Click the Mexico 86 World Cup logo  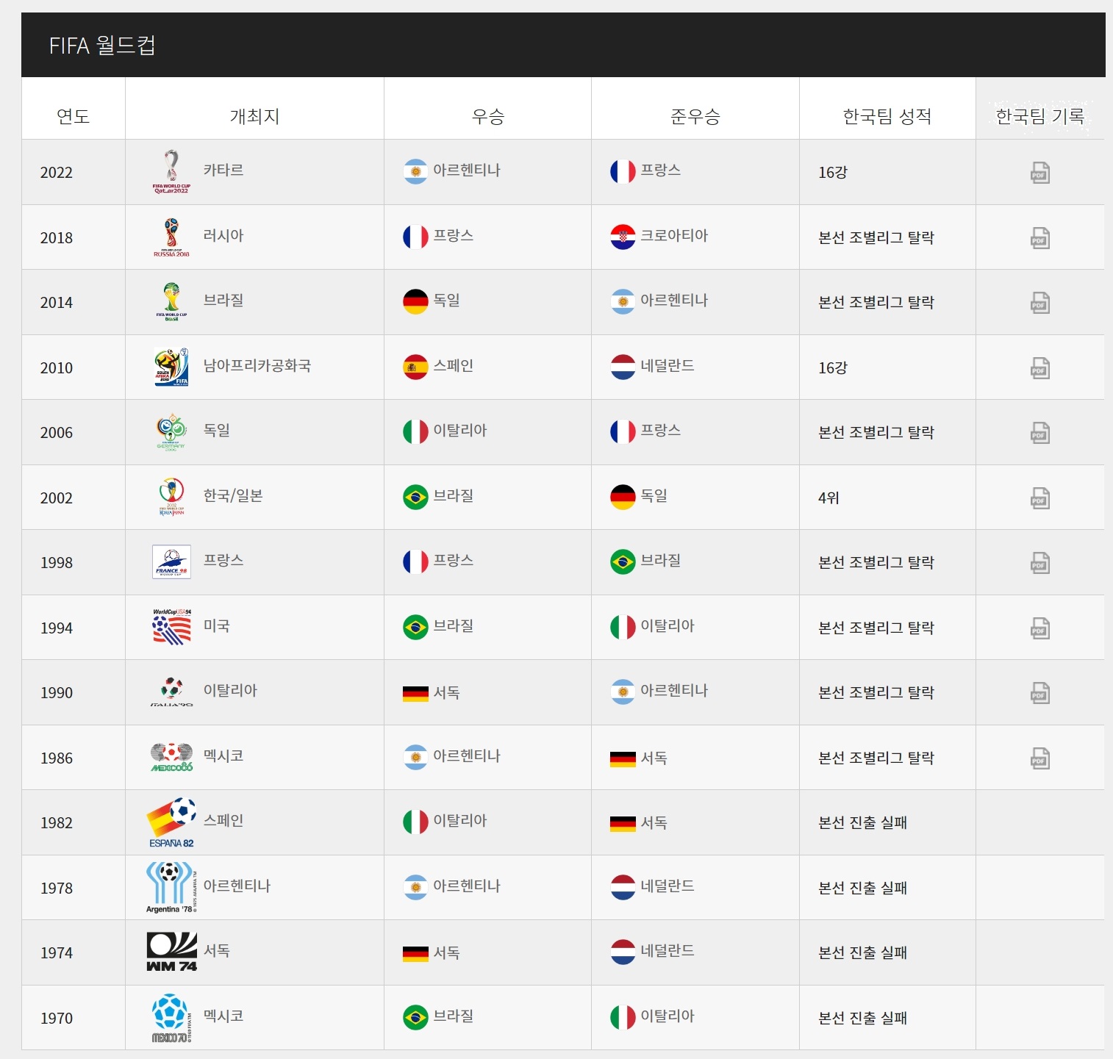[171, 757]
